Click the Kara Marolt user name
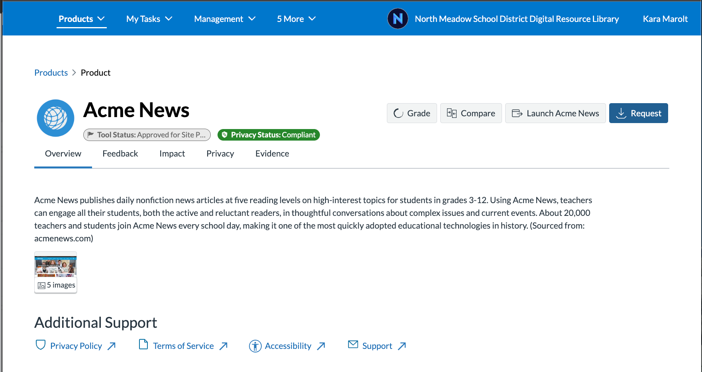702x372 pixels. point(665,19)
